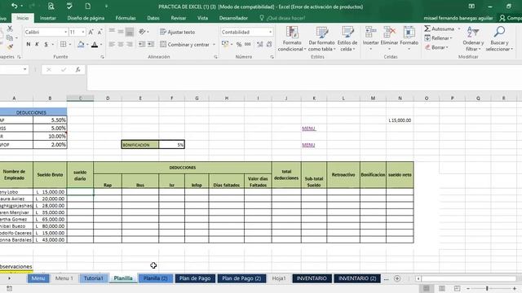The width and height of the screenshot is (522, 293).
Task: Click the Cut scissors icon
Action: coord(10,29)
